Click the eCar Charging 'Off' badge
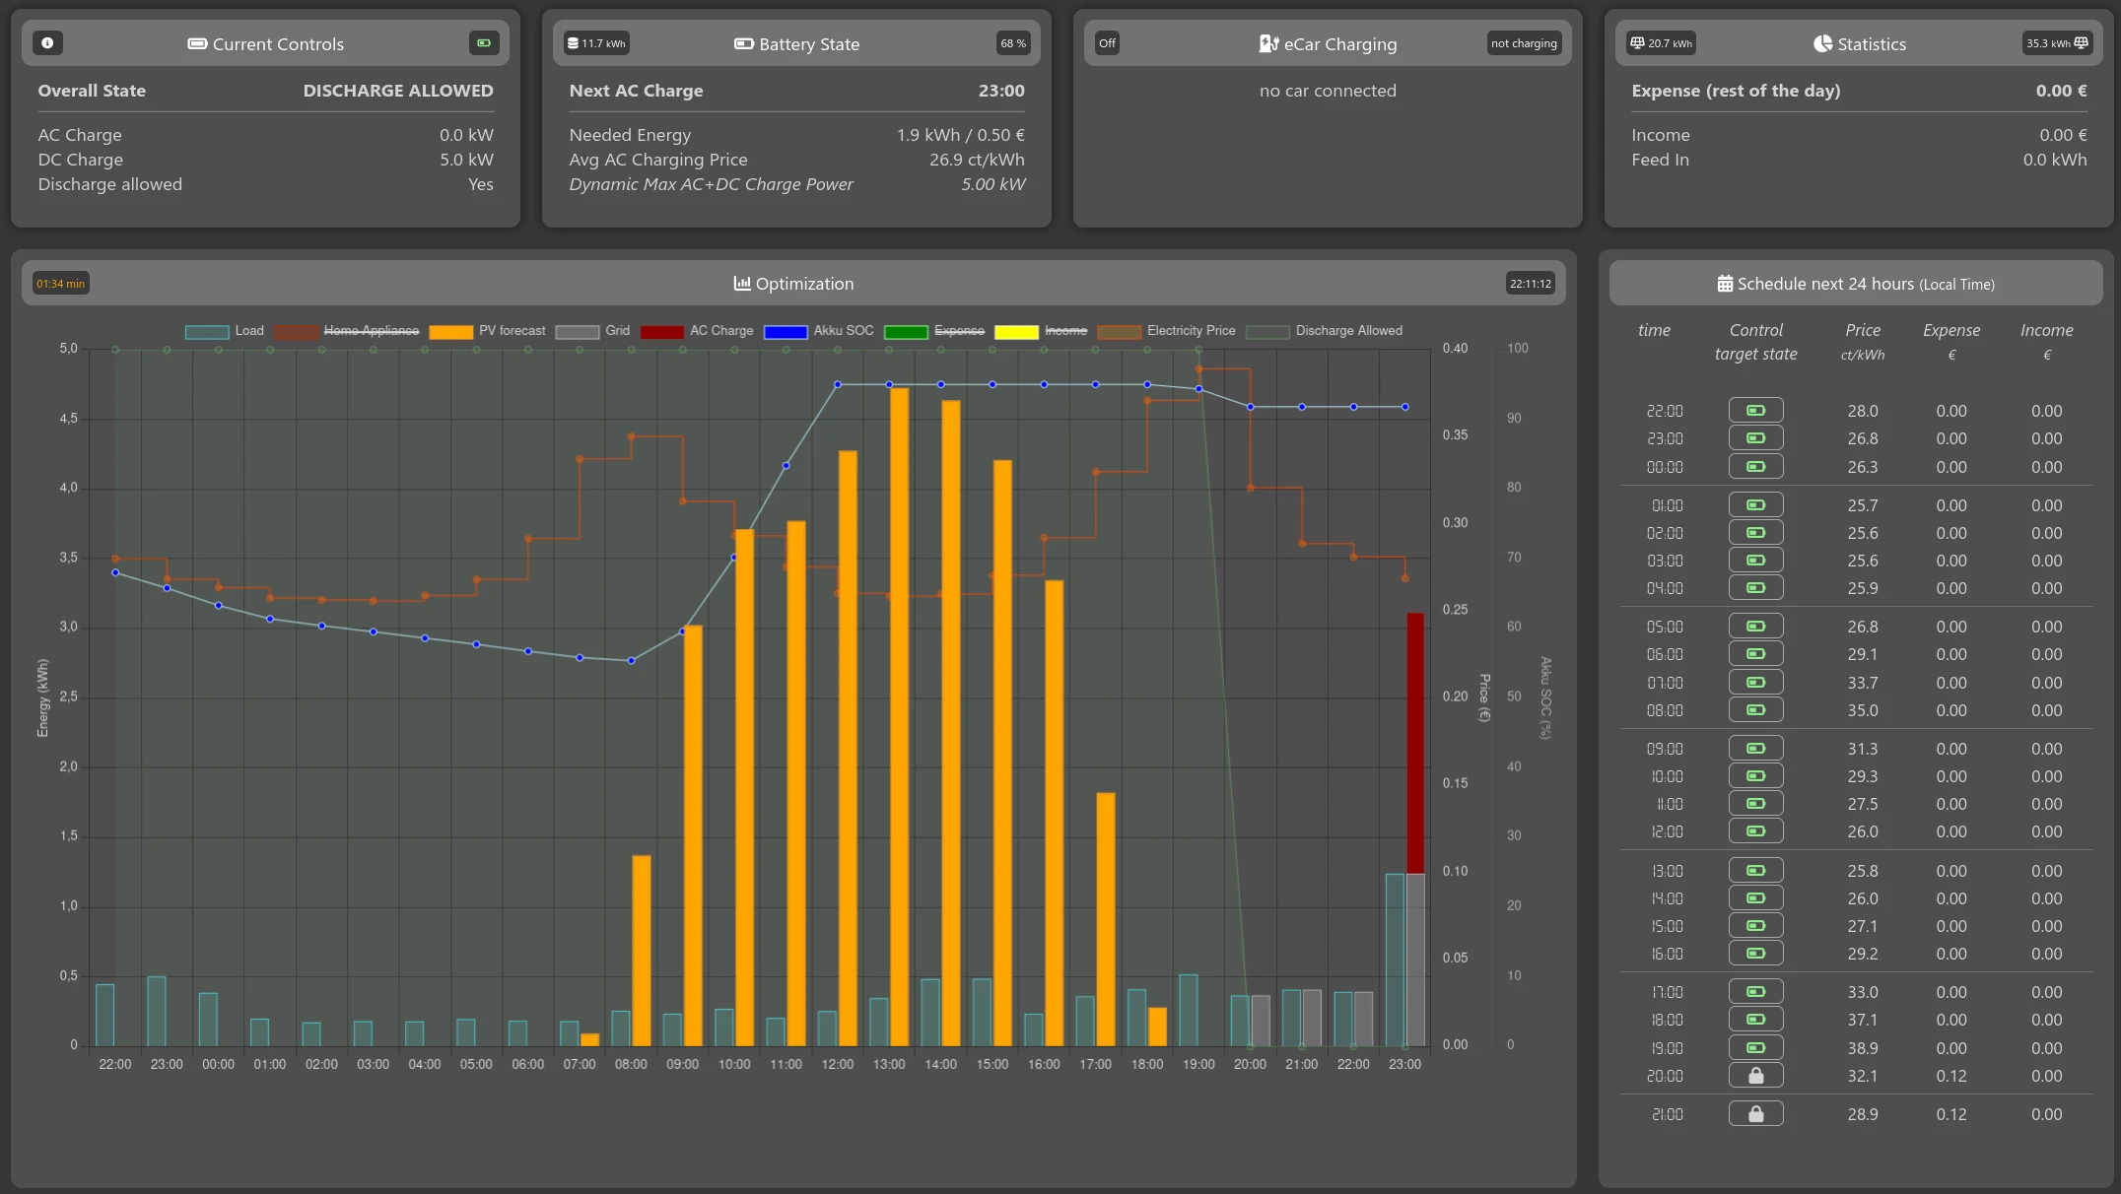 (x=1107, y=43)
